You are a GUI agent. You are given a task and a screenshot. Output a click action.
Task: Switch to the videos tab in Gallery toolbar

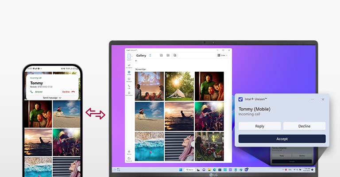(168, 55)
